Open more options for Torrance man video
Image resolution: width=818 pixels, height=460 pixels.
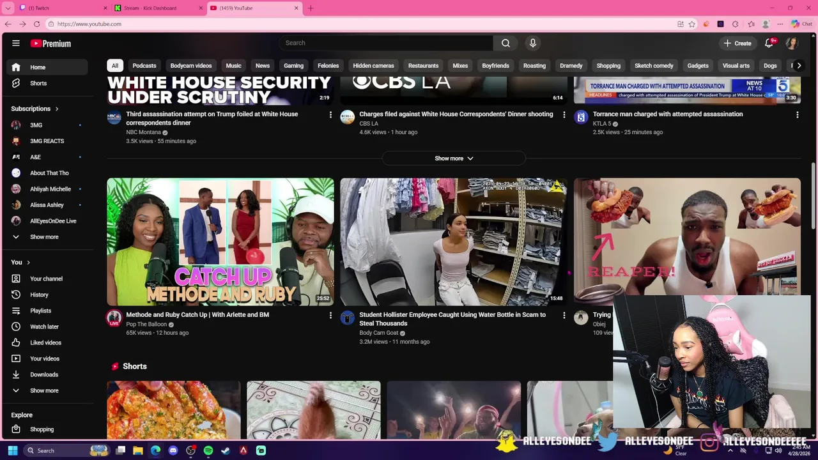pyautogui.click(x=797, y=114)
